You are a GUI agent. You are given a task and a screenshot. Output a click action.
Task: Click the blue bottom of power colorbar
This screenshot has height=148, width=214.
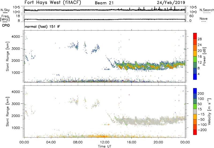195,77
